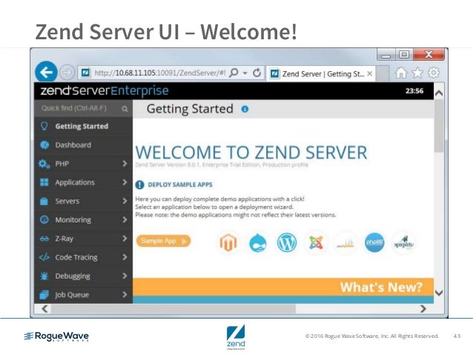Click the Debugging bug icon

coord(44,276)
